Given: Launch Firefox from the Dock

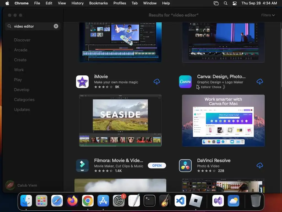Looking at the screenshot, I should pyautogui.click(x=72, y=201).
